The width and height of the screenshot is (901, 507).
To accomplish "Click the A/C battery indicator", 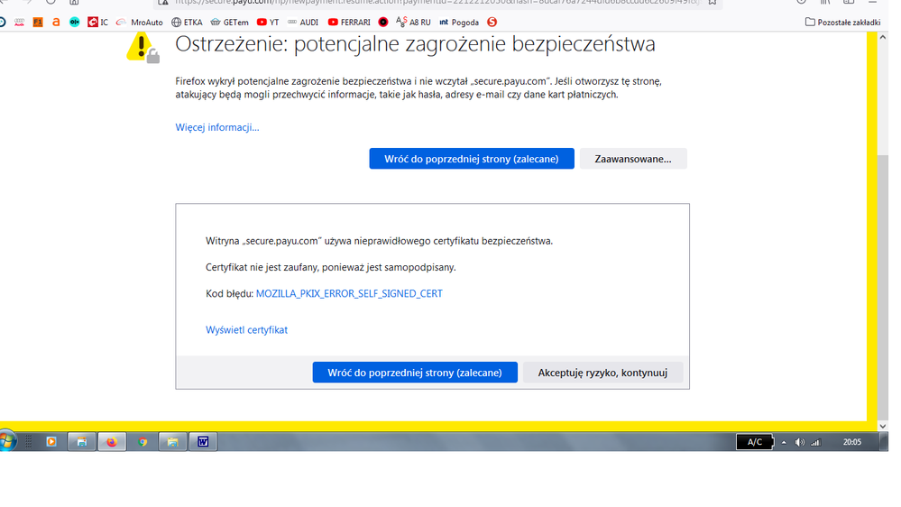I will [755, 442].
